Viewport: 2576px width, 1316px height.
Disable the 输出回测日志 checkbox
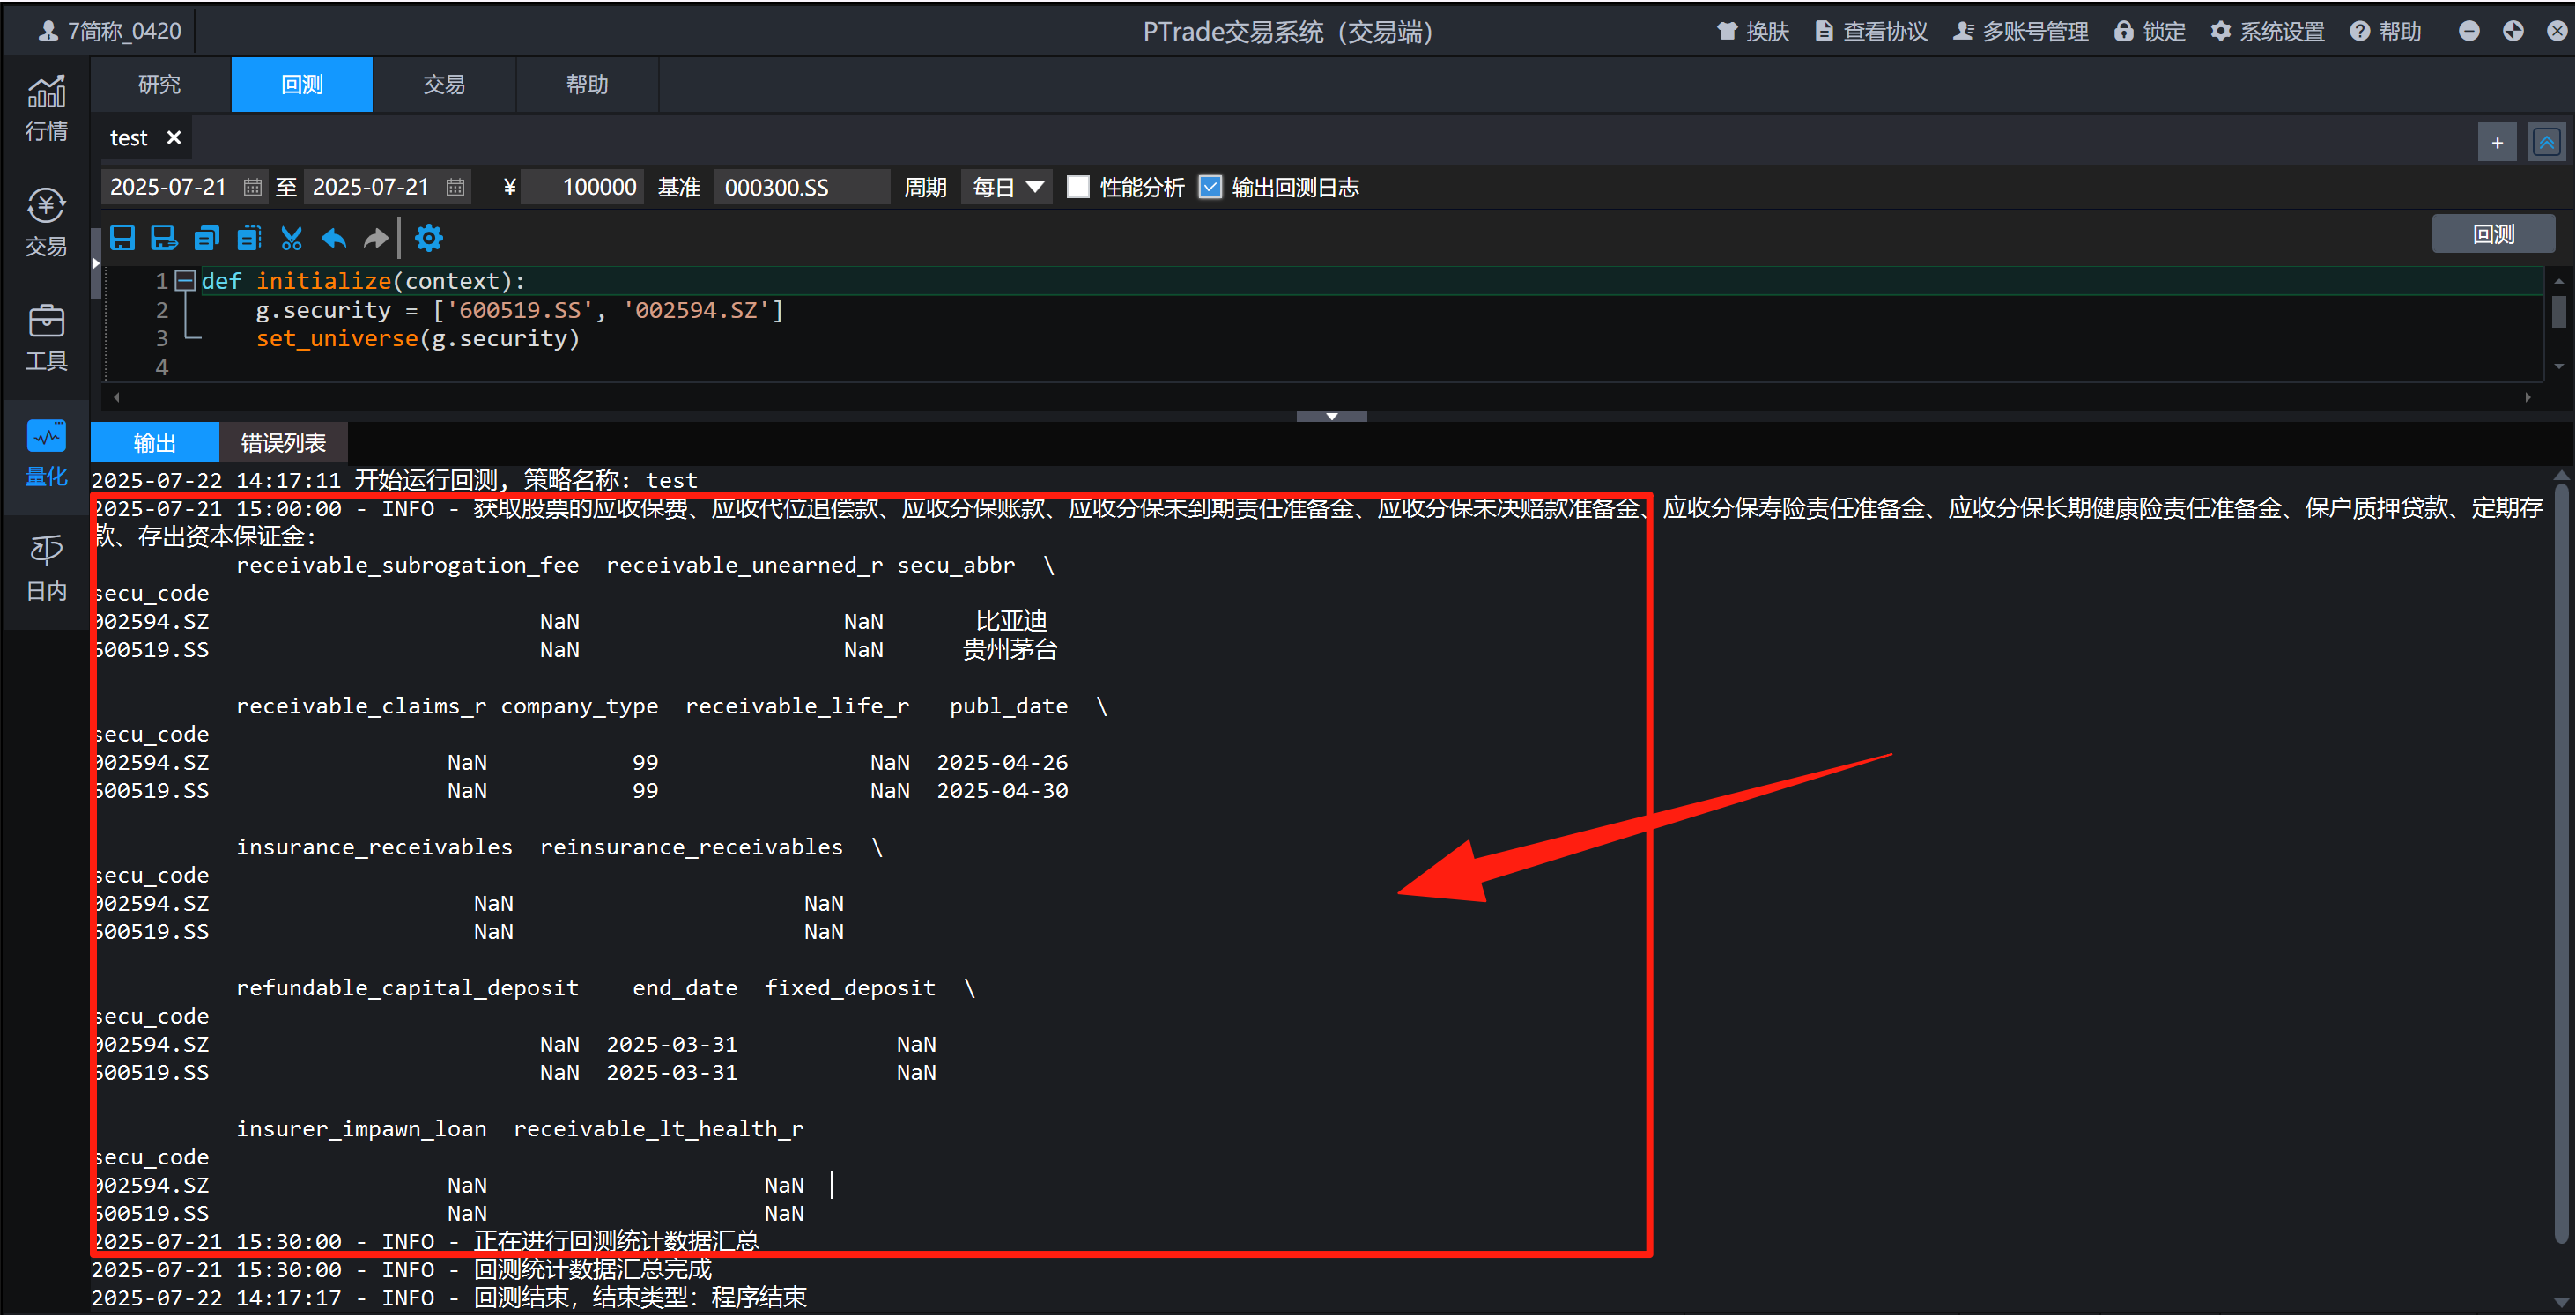1210,187
